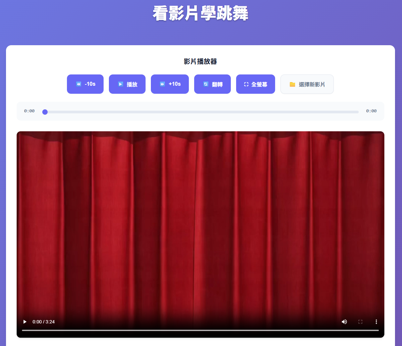Mute the video using the speaker icon
This screenshot has width=402, height=346.
344,322
